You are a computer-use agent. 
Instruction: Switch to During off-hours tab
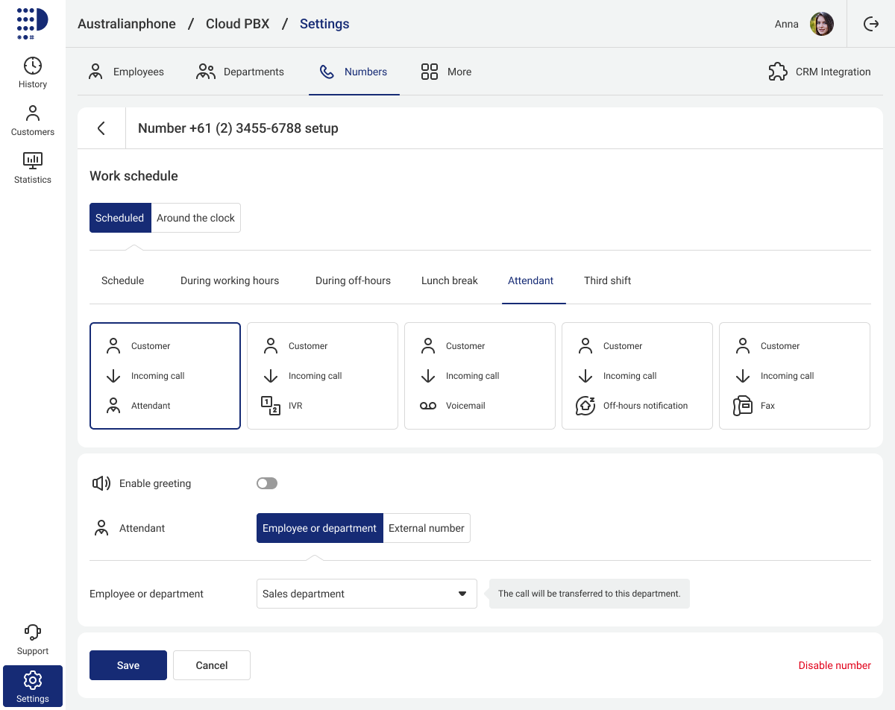pyautogui.click(x=353, y=280)
